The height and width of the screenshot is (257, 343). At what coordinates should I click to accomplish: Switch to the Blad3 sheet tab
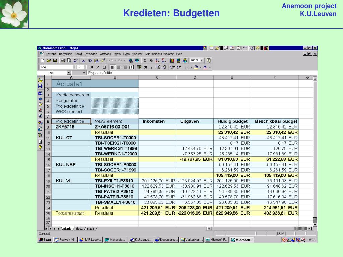coord(90,229)
